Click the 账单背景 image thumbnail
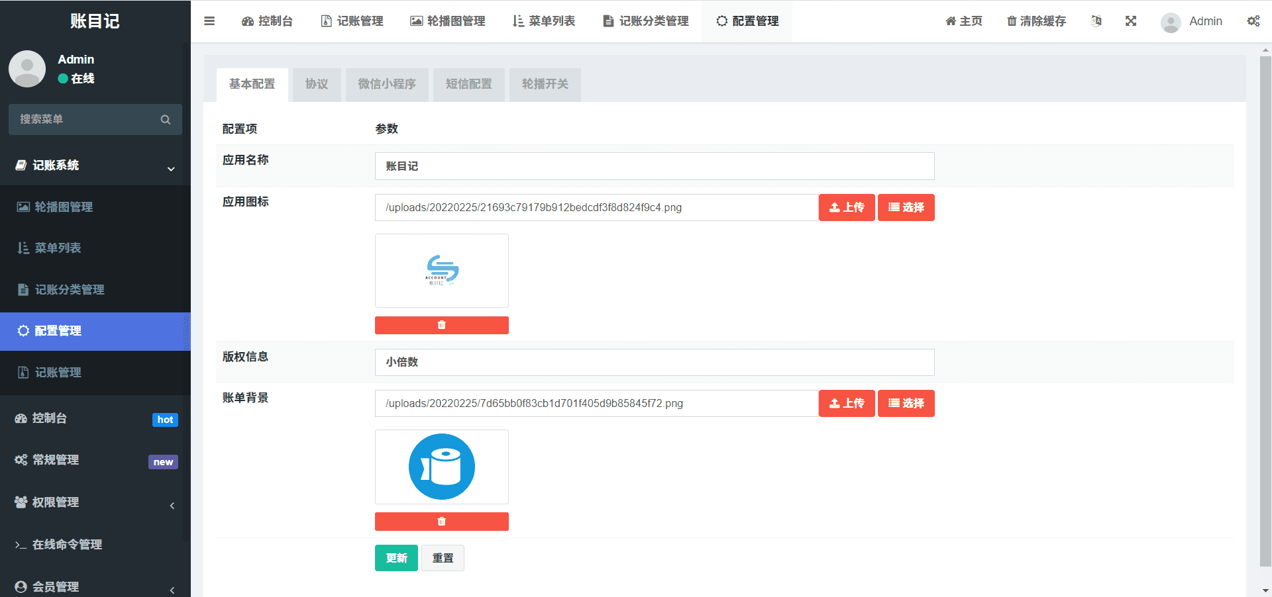The height and width of the screenshot is (597, 1272). [x=441, y=467]
